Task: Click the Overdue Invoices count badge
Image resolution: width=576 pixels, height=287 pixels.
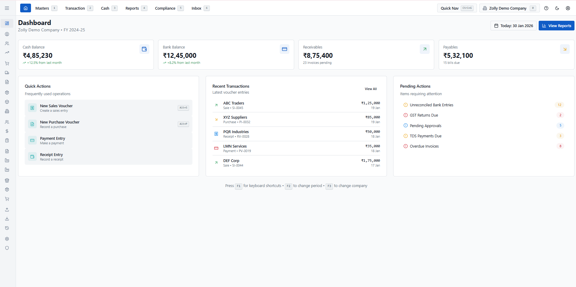Action: 560,146
